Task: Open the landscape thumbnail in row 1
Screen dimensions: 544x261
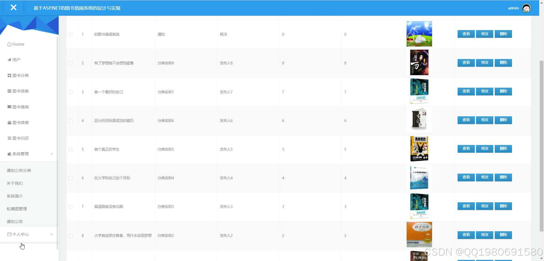Action: [419, 34]
